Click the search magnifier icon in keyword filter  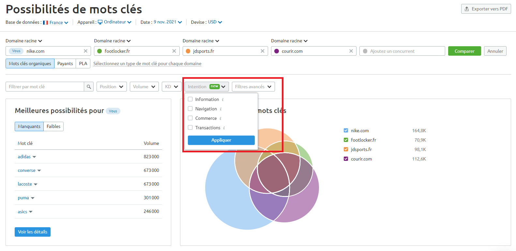click(x=89, y=87)
